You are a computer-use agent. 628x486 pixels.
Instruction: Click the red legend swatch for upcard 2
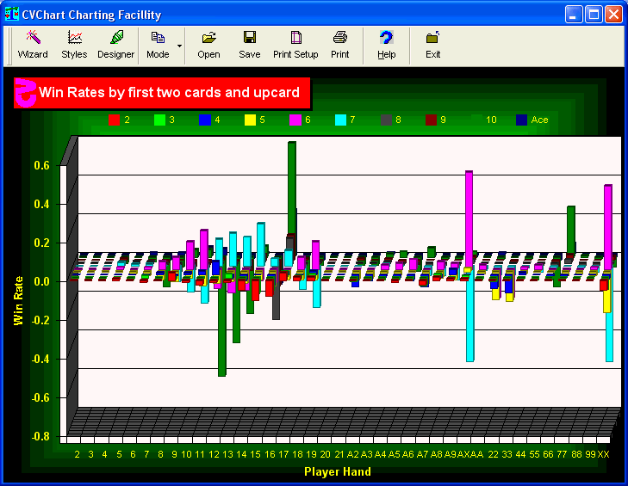pos(114,120)
